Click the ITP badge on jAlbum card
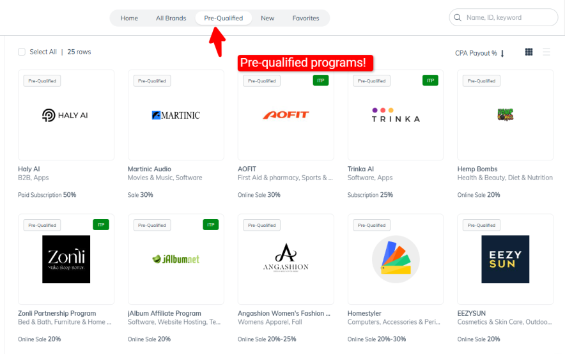The image size is (565, 354). (x=211, y=225)
